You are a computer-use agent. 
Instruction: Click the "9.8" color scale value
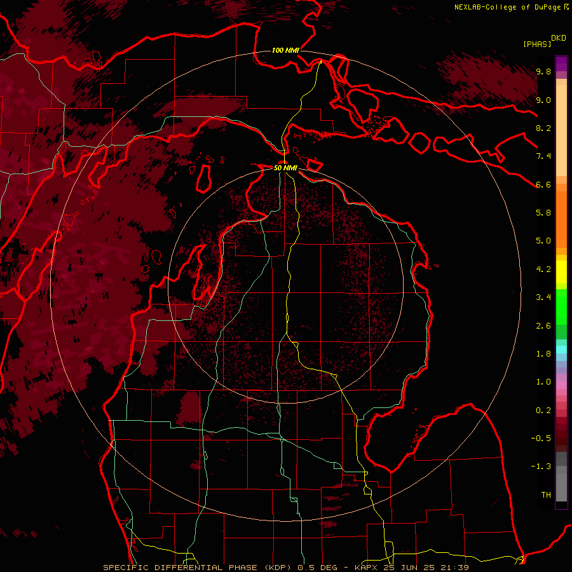(x=543, y=72)
